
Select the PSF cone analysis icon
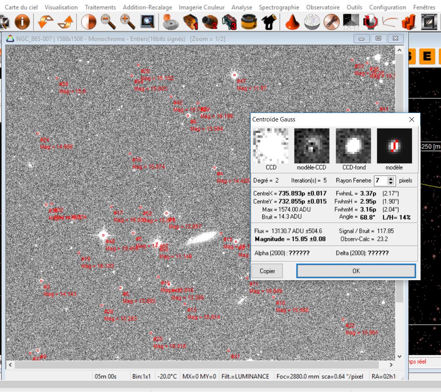click(292, 22)
